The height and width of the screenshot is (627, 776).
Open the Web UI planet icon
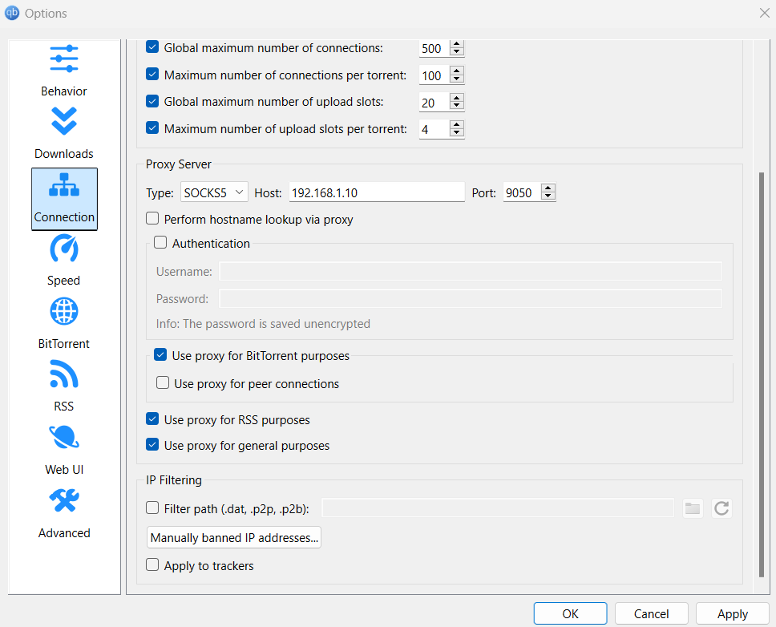point(64,438)
